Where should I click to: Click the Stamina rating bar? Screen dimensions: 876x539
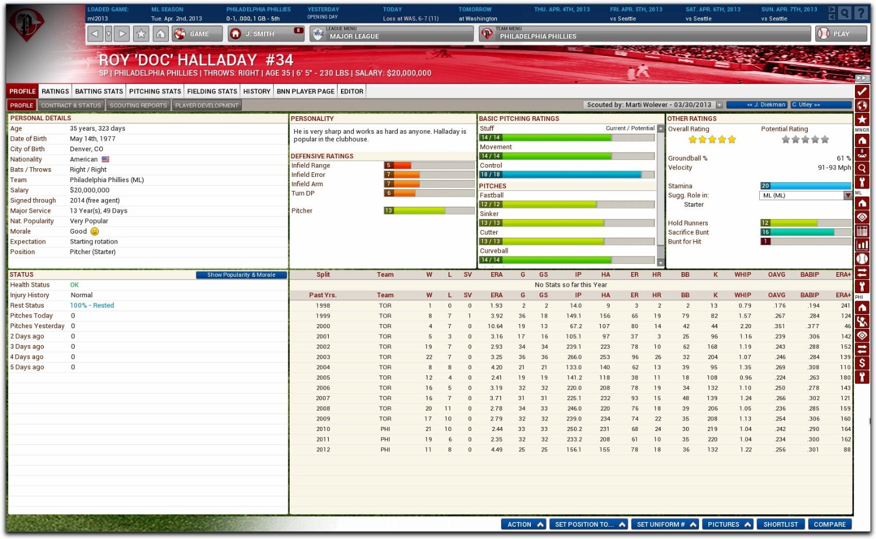point(806,186)
